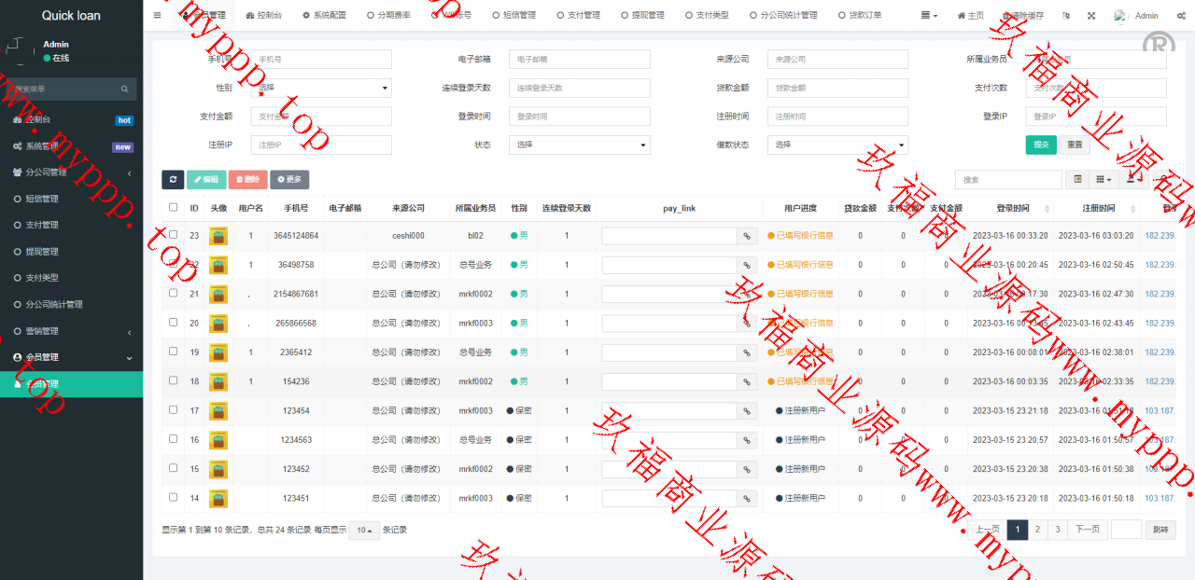Switch to the 支付管理 tab in top bar
Screen dimensions: 1195x580
click(x=578, y=16)
